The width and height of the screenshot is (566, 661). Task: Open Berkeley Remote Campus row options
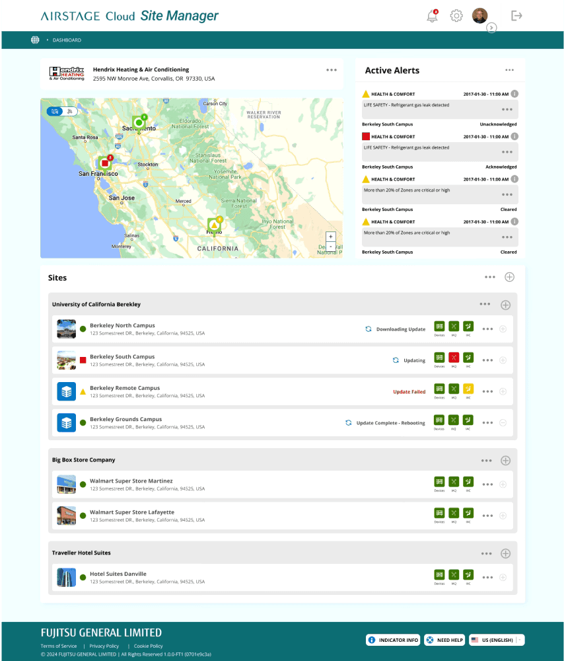click(487, 391)
